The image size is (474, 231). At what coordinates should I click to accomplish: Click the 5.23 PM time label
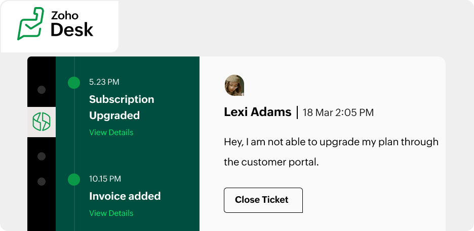pos(104,82)
